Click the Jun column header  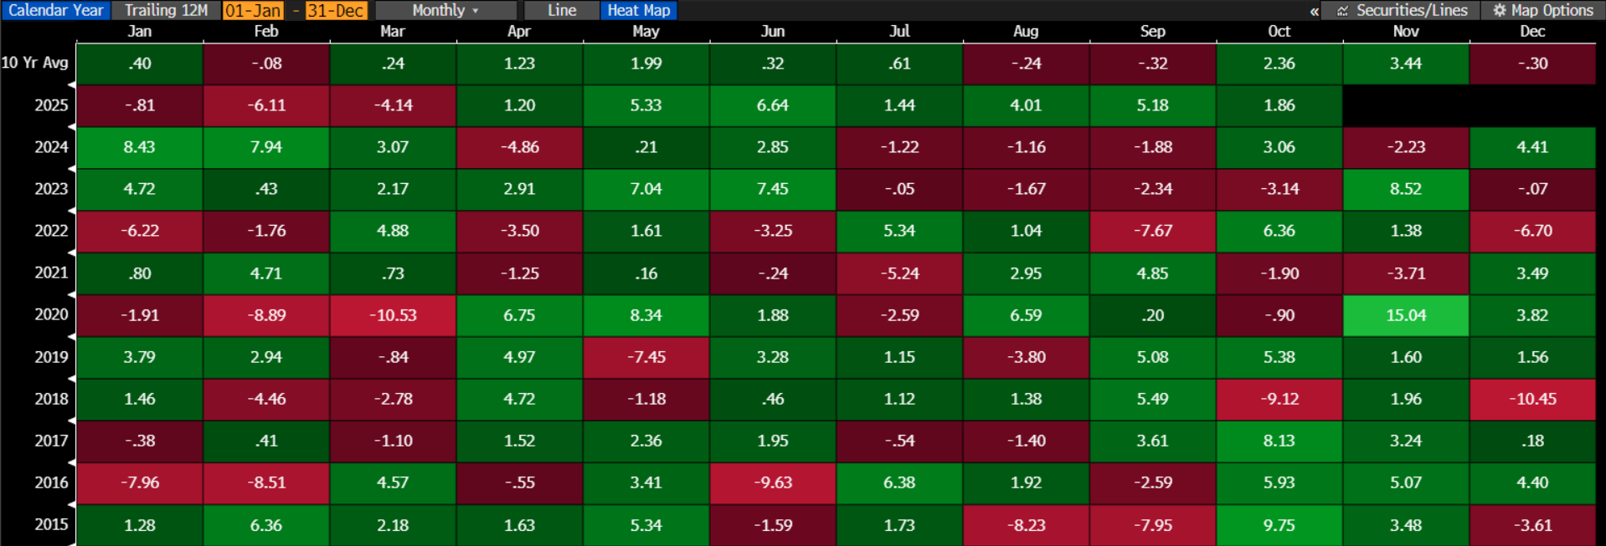point(772,32)
